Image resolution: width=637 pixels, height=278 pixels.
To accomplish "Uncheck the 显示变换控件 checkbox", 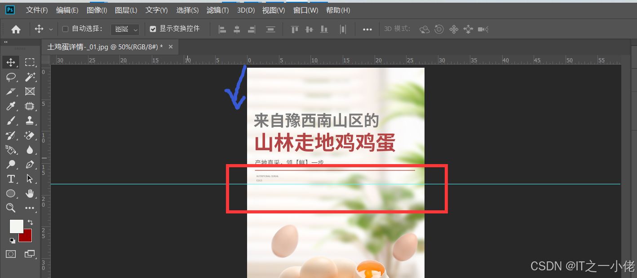I will pos(153,29).
